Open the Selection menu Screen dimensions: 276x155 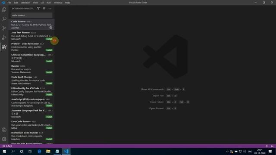[25, 3]
